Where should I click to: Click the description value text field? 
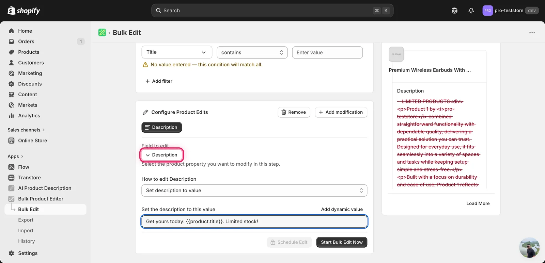tap(254, 221)
